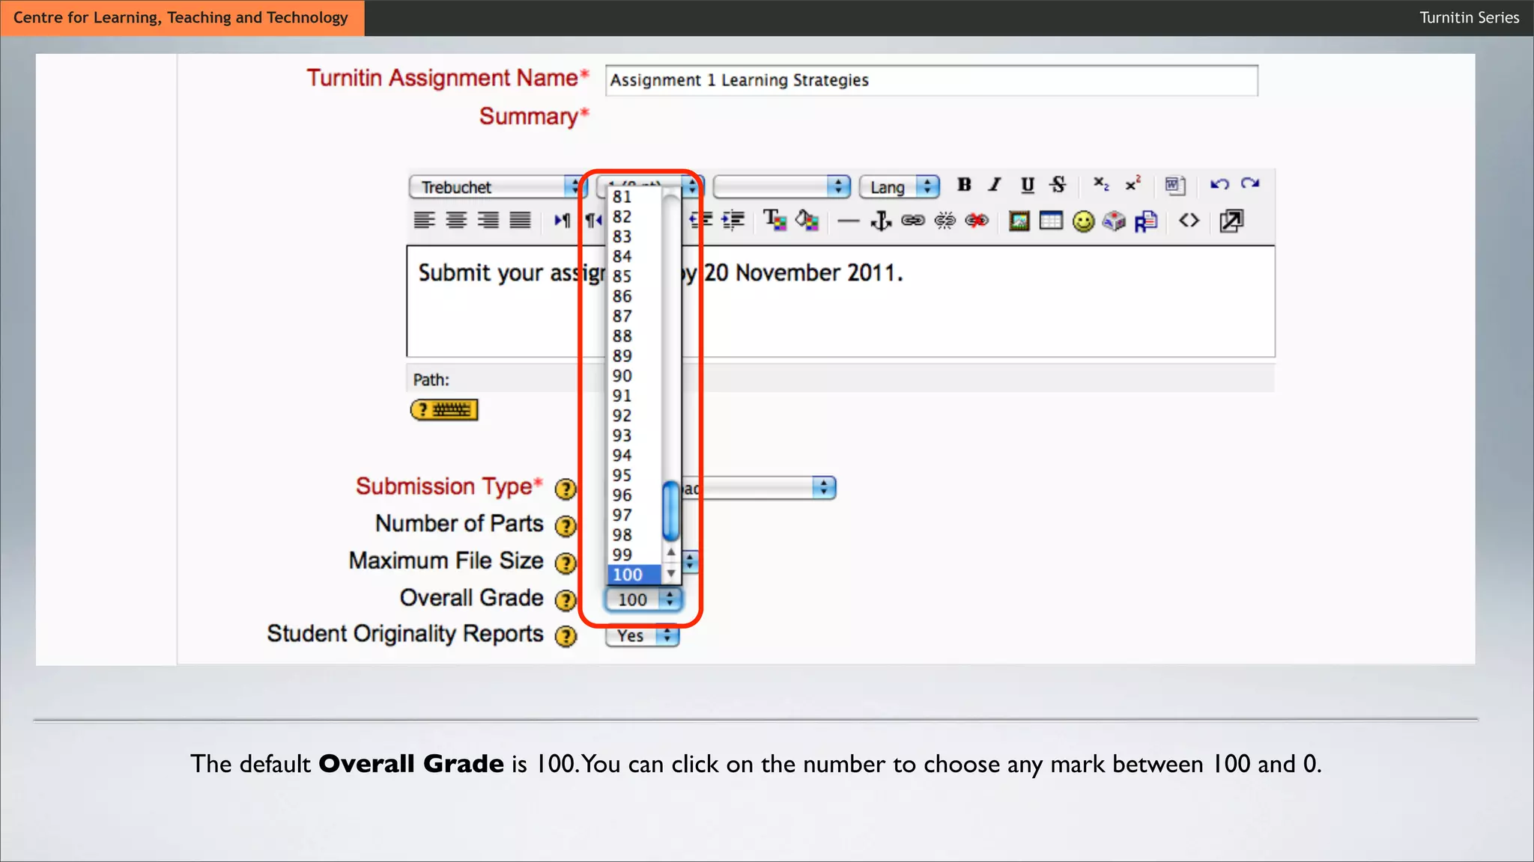Viewport: 1534px width, 862px height.
Task: Click the Turnitin Assignment Name field
Action: click(931, 80)
